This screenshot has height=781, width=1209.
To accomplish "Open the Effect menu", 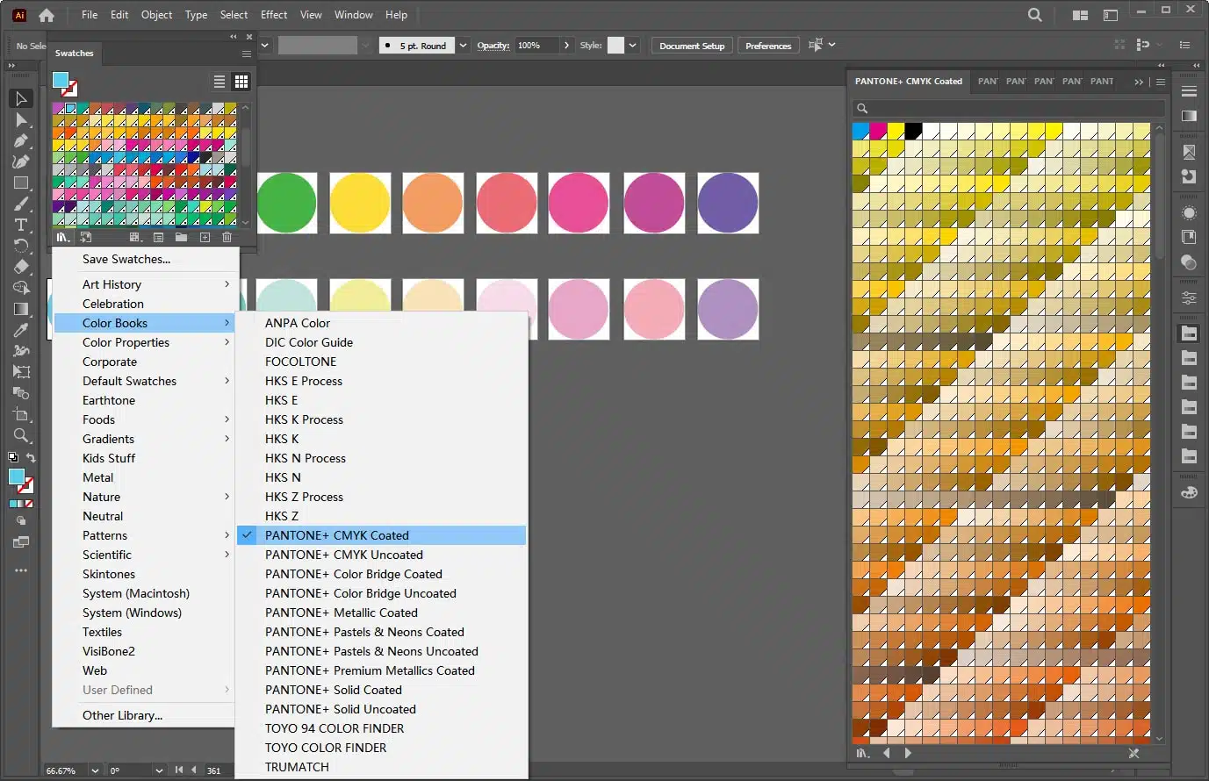I will coord(274,15).
